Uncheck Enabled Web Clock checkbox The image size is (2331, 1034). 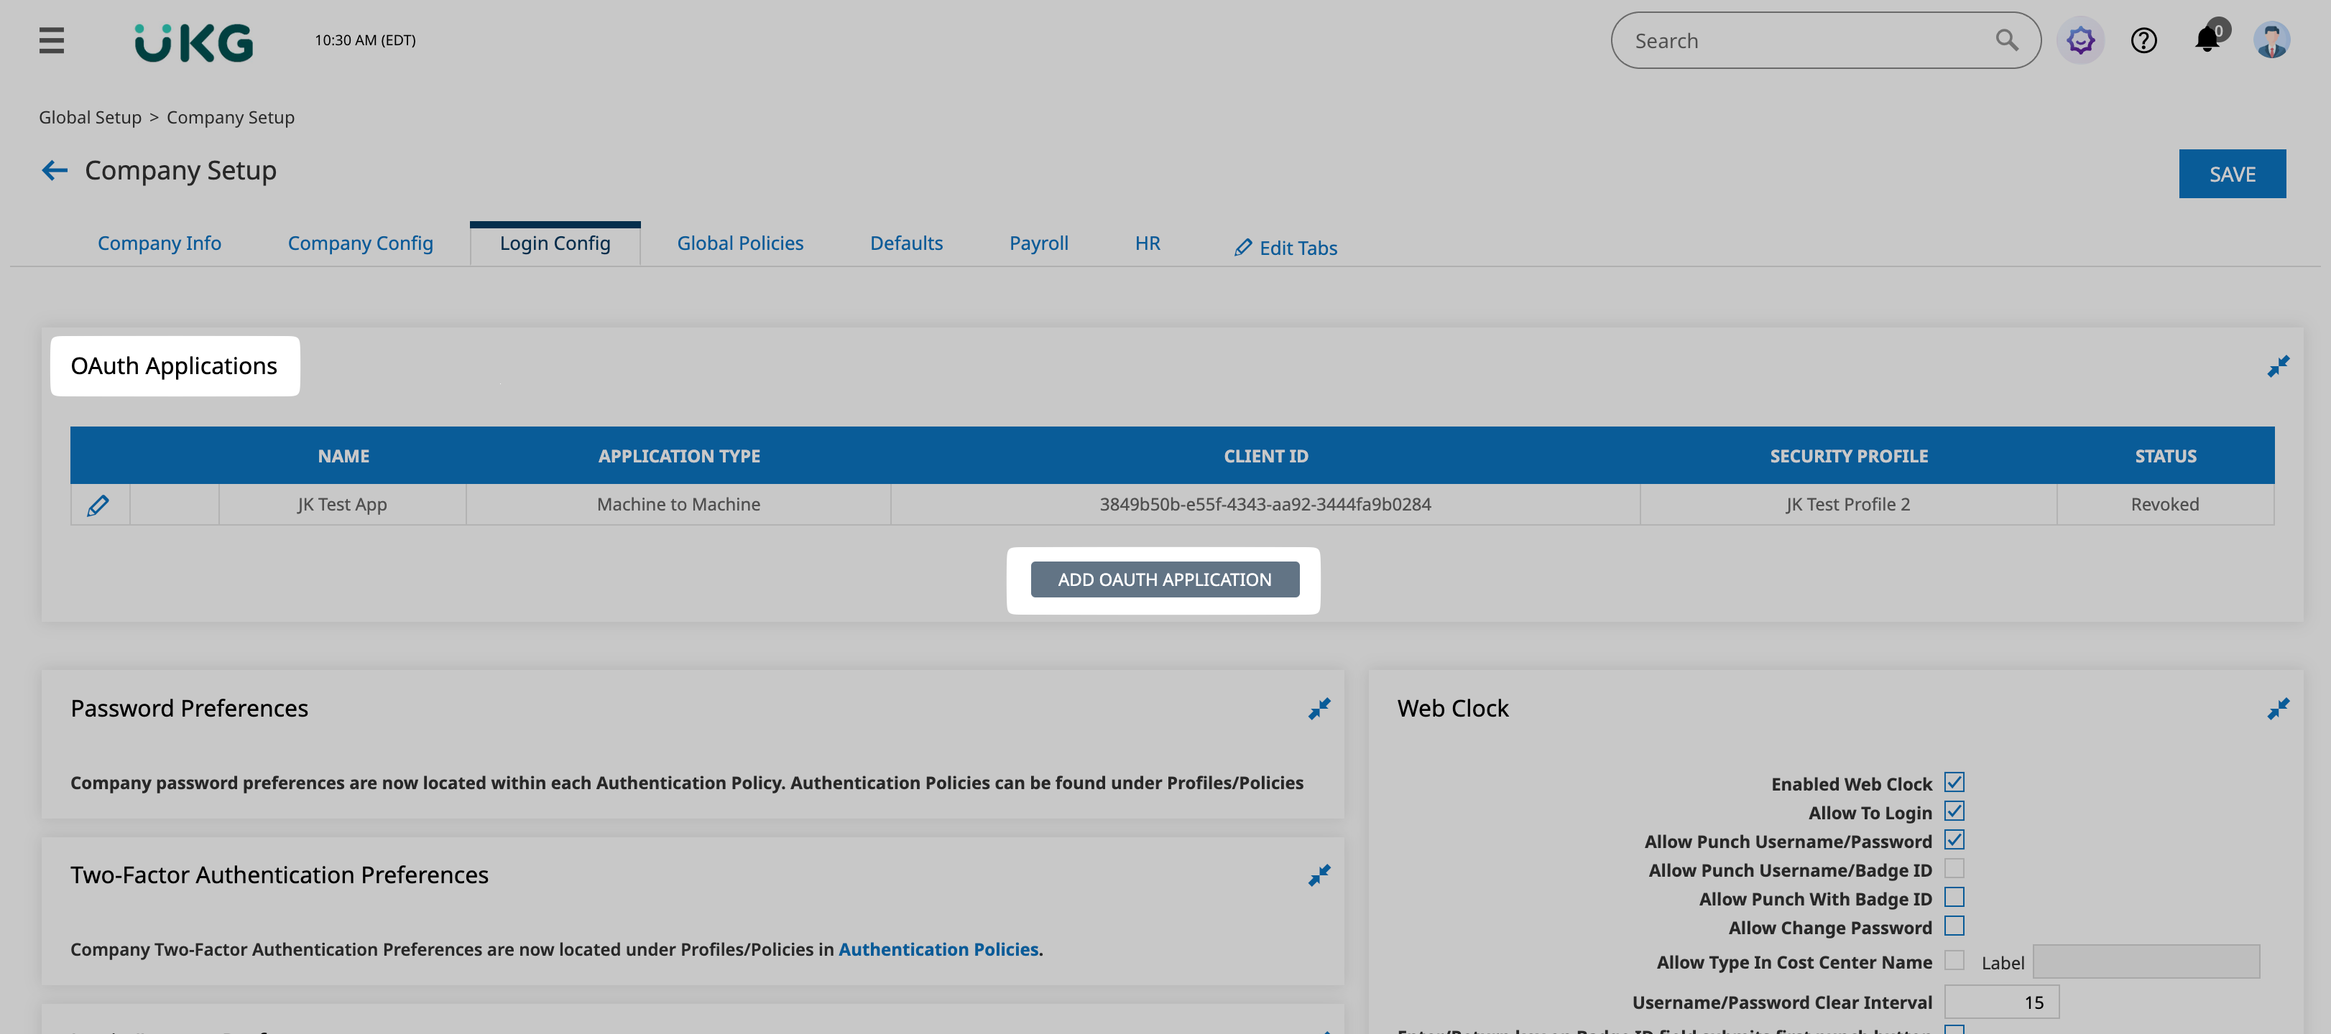(x=1954, y=783)
